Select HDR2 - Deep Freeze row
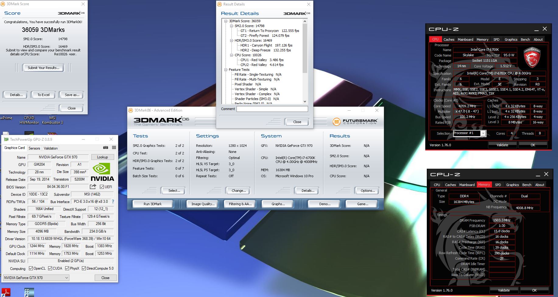Screen dimensions: 558x297 265,50
